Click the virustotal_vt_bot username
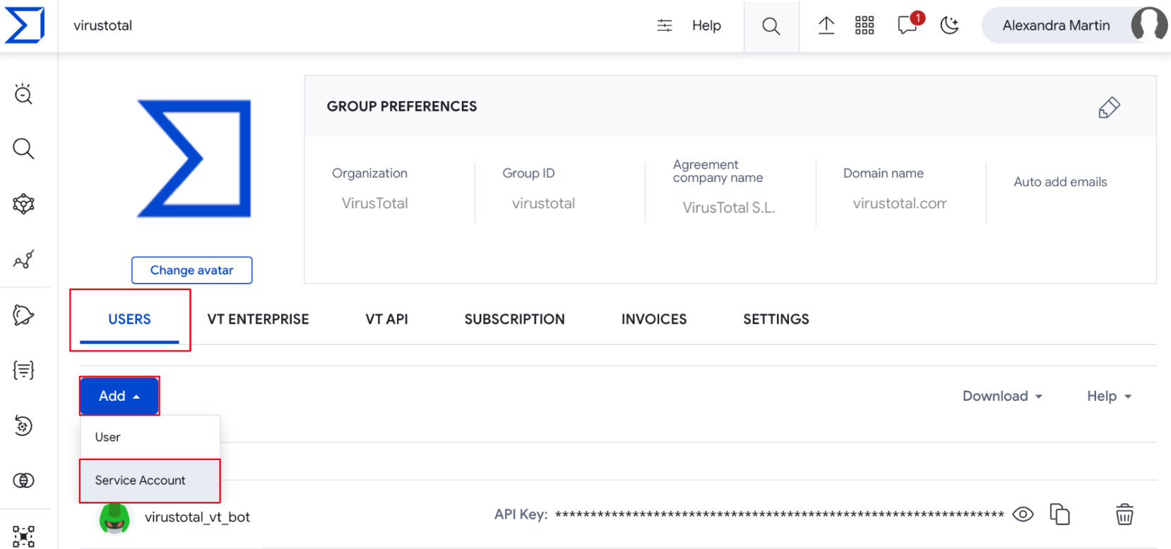Viewport: 1171px width, 549px height. coord(197,517)
